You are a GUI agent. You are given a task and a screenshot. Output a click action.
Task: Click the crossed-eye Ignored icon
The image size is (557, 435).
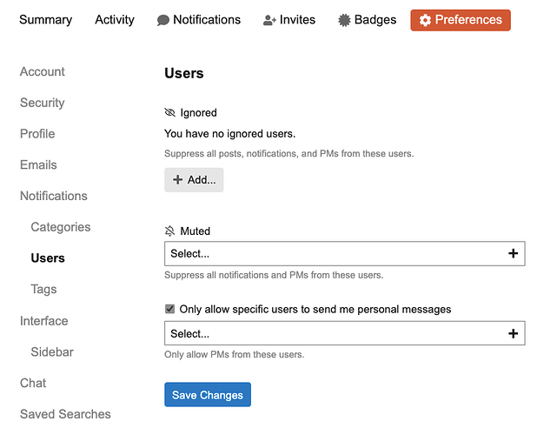pyautogui.click(x=169, y=112)
